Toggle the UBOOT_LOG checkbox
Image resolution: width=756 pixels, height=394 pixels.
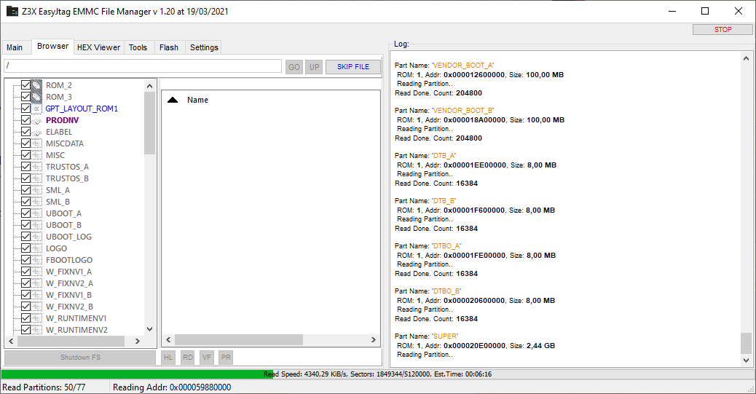point(25,236)
